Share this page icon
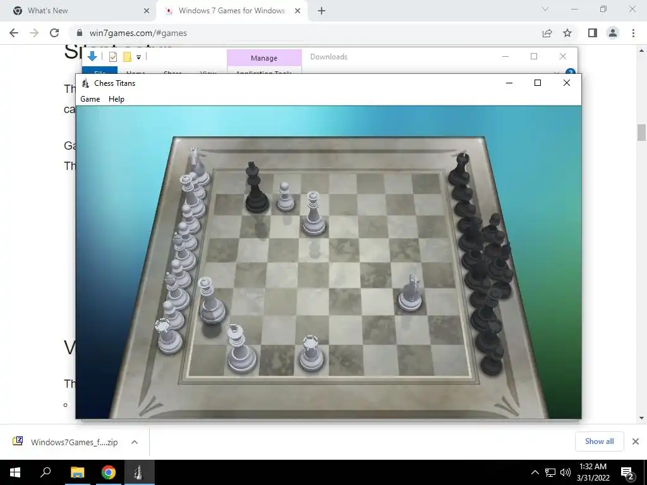Viewport: 647px width, 485px height. pyautogui.click(x=547, y=33)
